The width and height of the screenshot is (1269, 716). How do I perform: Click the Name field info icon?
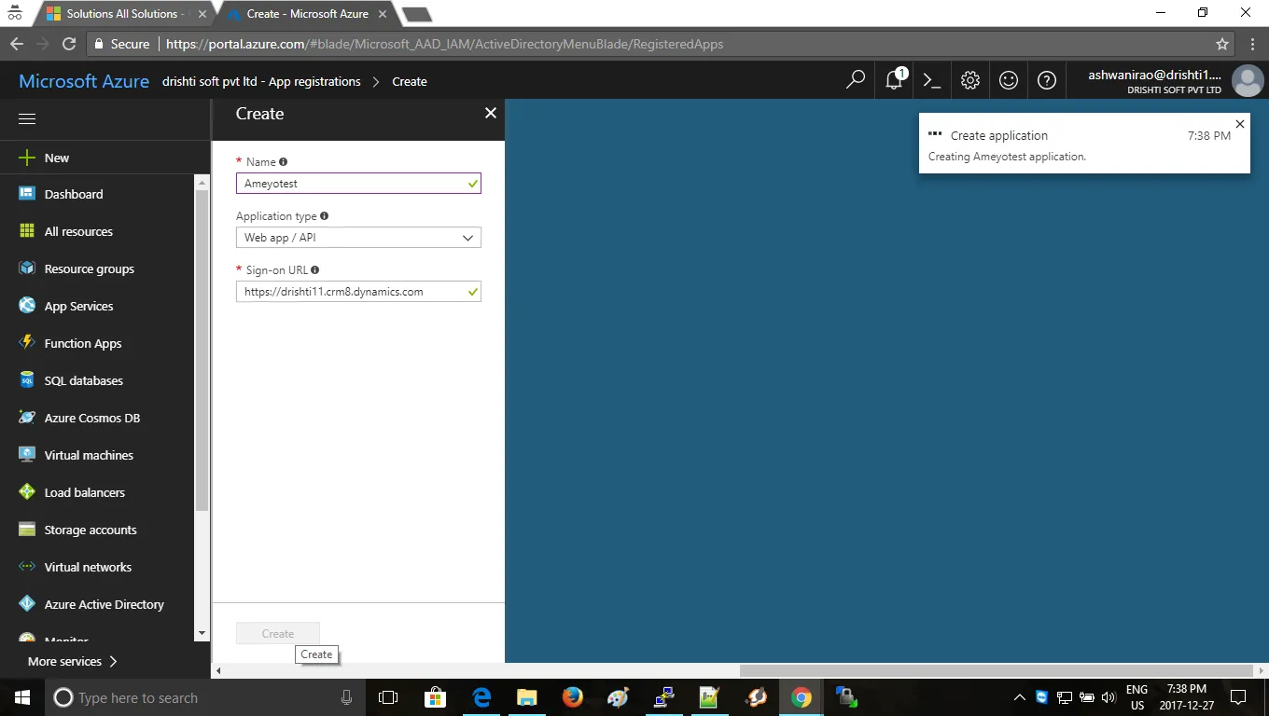284,162
